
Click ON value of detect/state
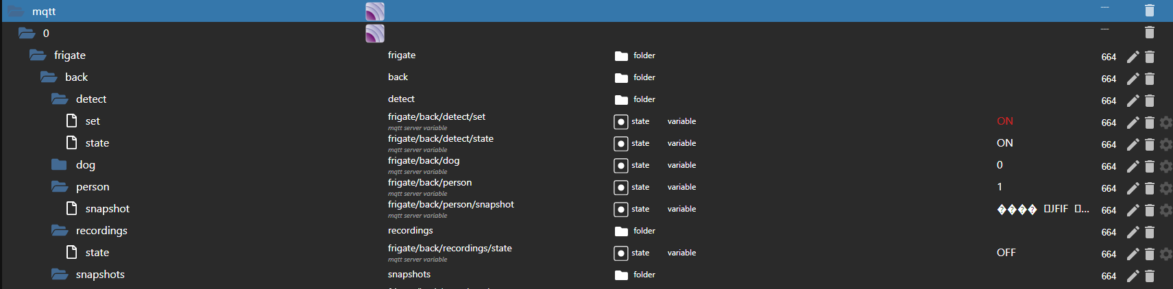1005,143
